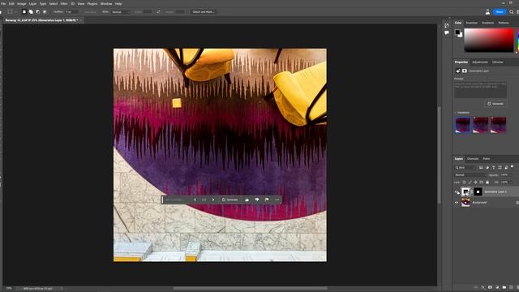This screenshot has height=292, width=519.
Task: Open the Comments panel icon
Action: [447, 32]
